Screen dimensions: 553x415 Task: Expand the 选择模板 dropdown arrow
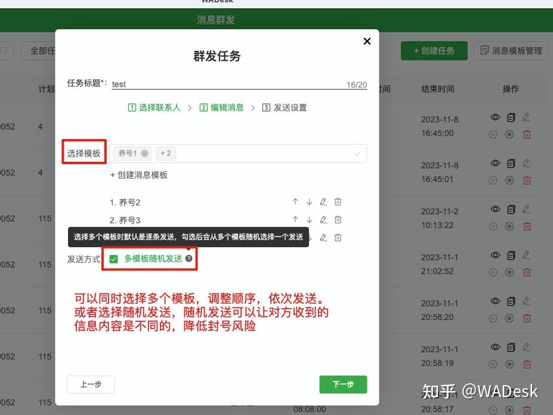[357, 153]
